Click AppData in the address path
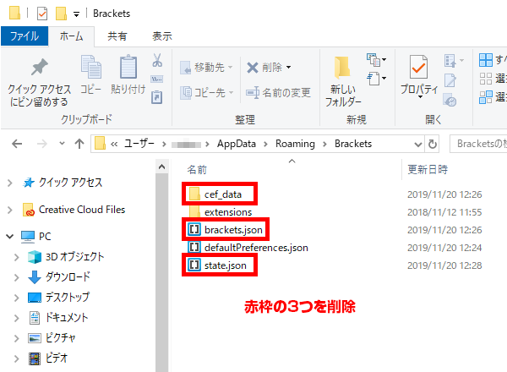Image resolution: width=507 pixels, height=372 pixels. [237, 144]
